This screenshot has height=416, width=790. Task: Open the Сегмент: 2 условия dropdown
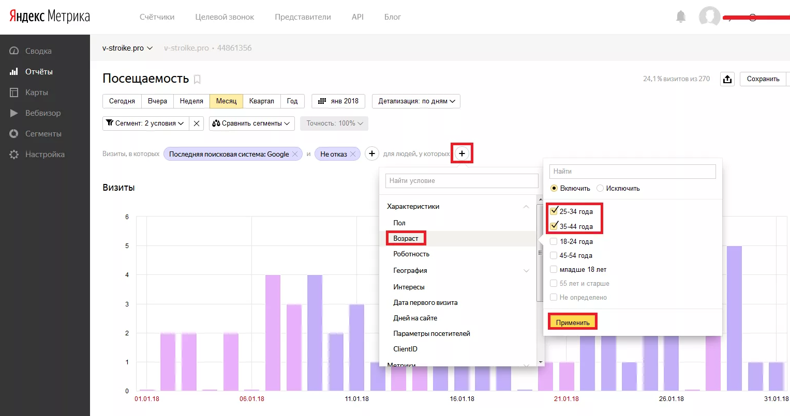point(145,123)
